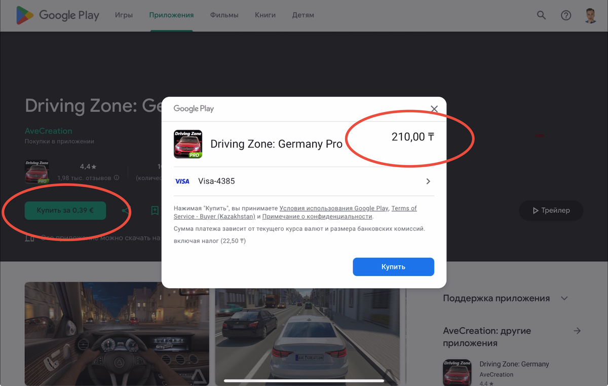
Task: Open the search icon in header
Action: [541, 15]
